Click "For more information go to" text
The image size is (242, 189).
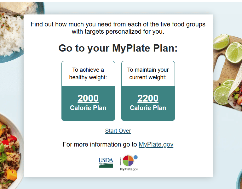point(100,144)
